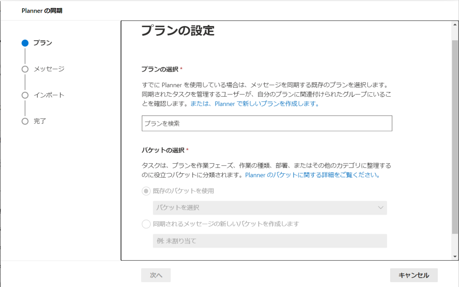Image resolution: width=459 pixels, height=287 pixels.
Task: Click the プランの設定 heading
Action: point(178,31)
